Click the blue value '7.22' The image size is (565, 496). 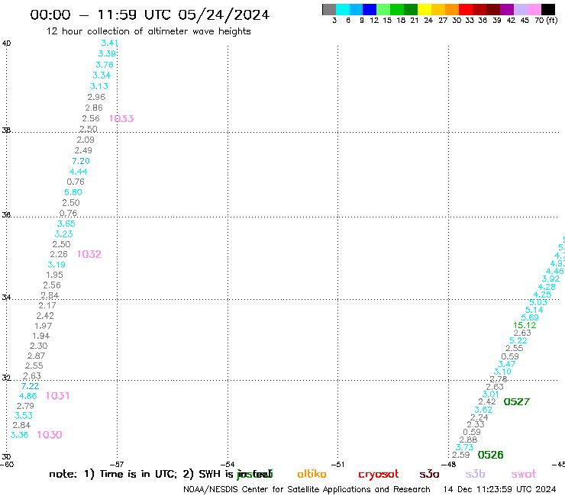(30, 386)
